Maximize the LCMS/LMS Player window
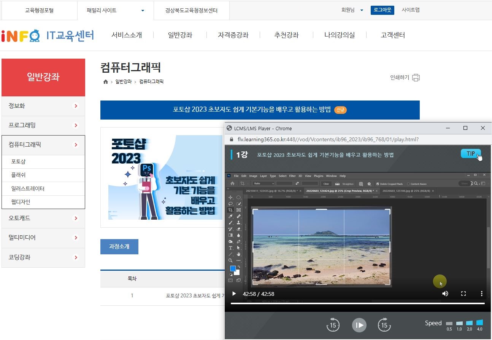492x340 pixels. (x=465, y=128)
